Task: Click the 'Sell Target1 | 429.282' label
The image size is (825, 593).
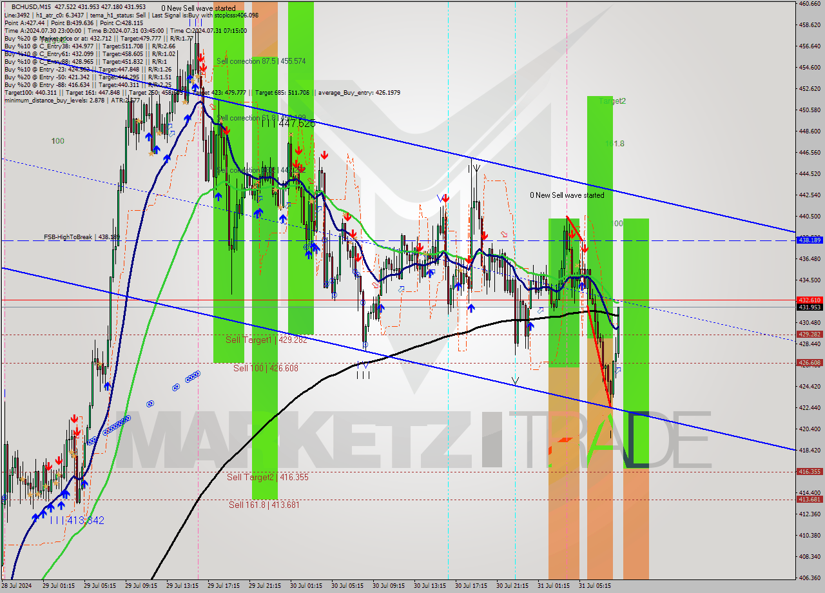Action: pos(266,340)
